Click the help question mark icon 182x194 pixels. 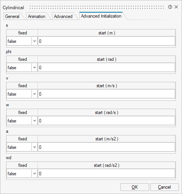click(170, 7)
